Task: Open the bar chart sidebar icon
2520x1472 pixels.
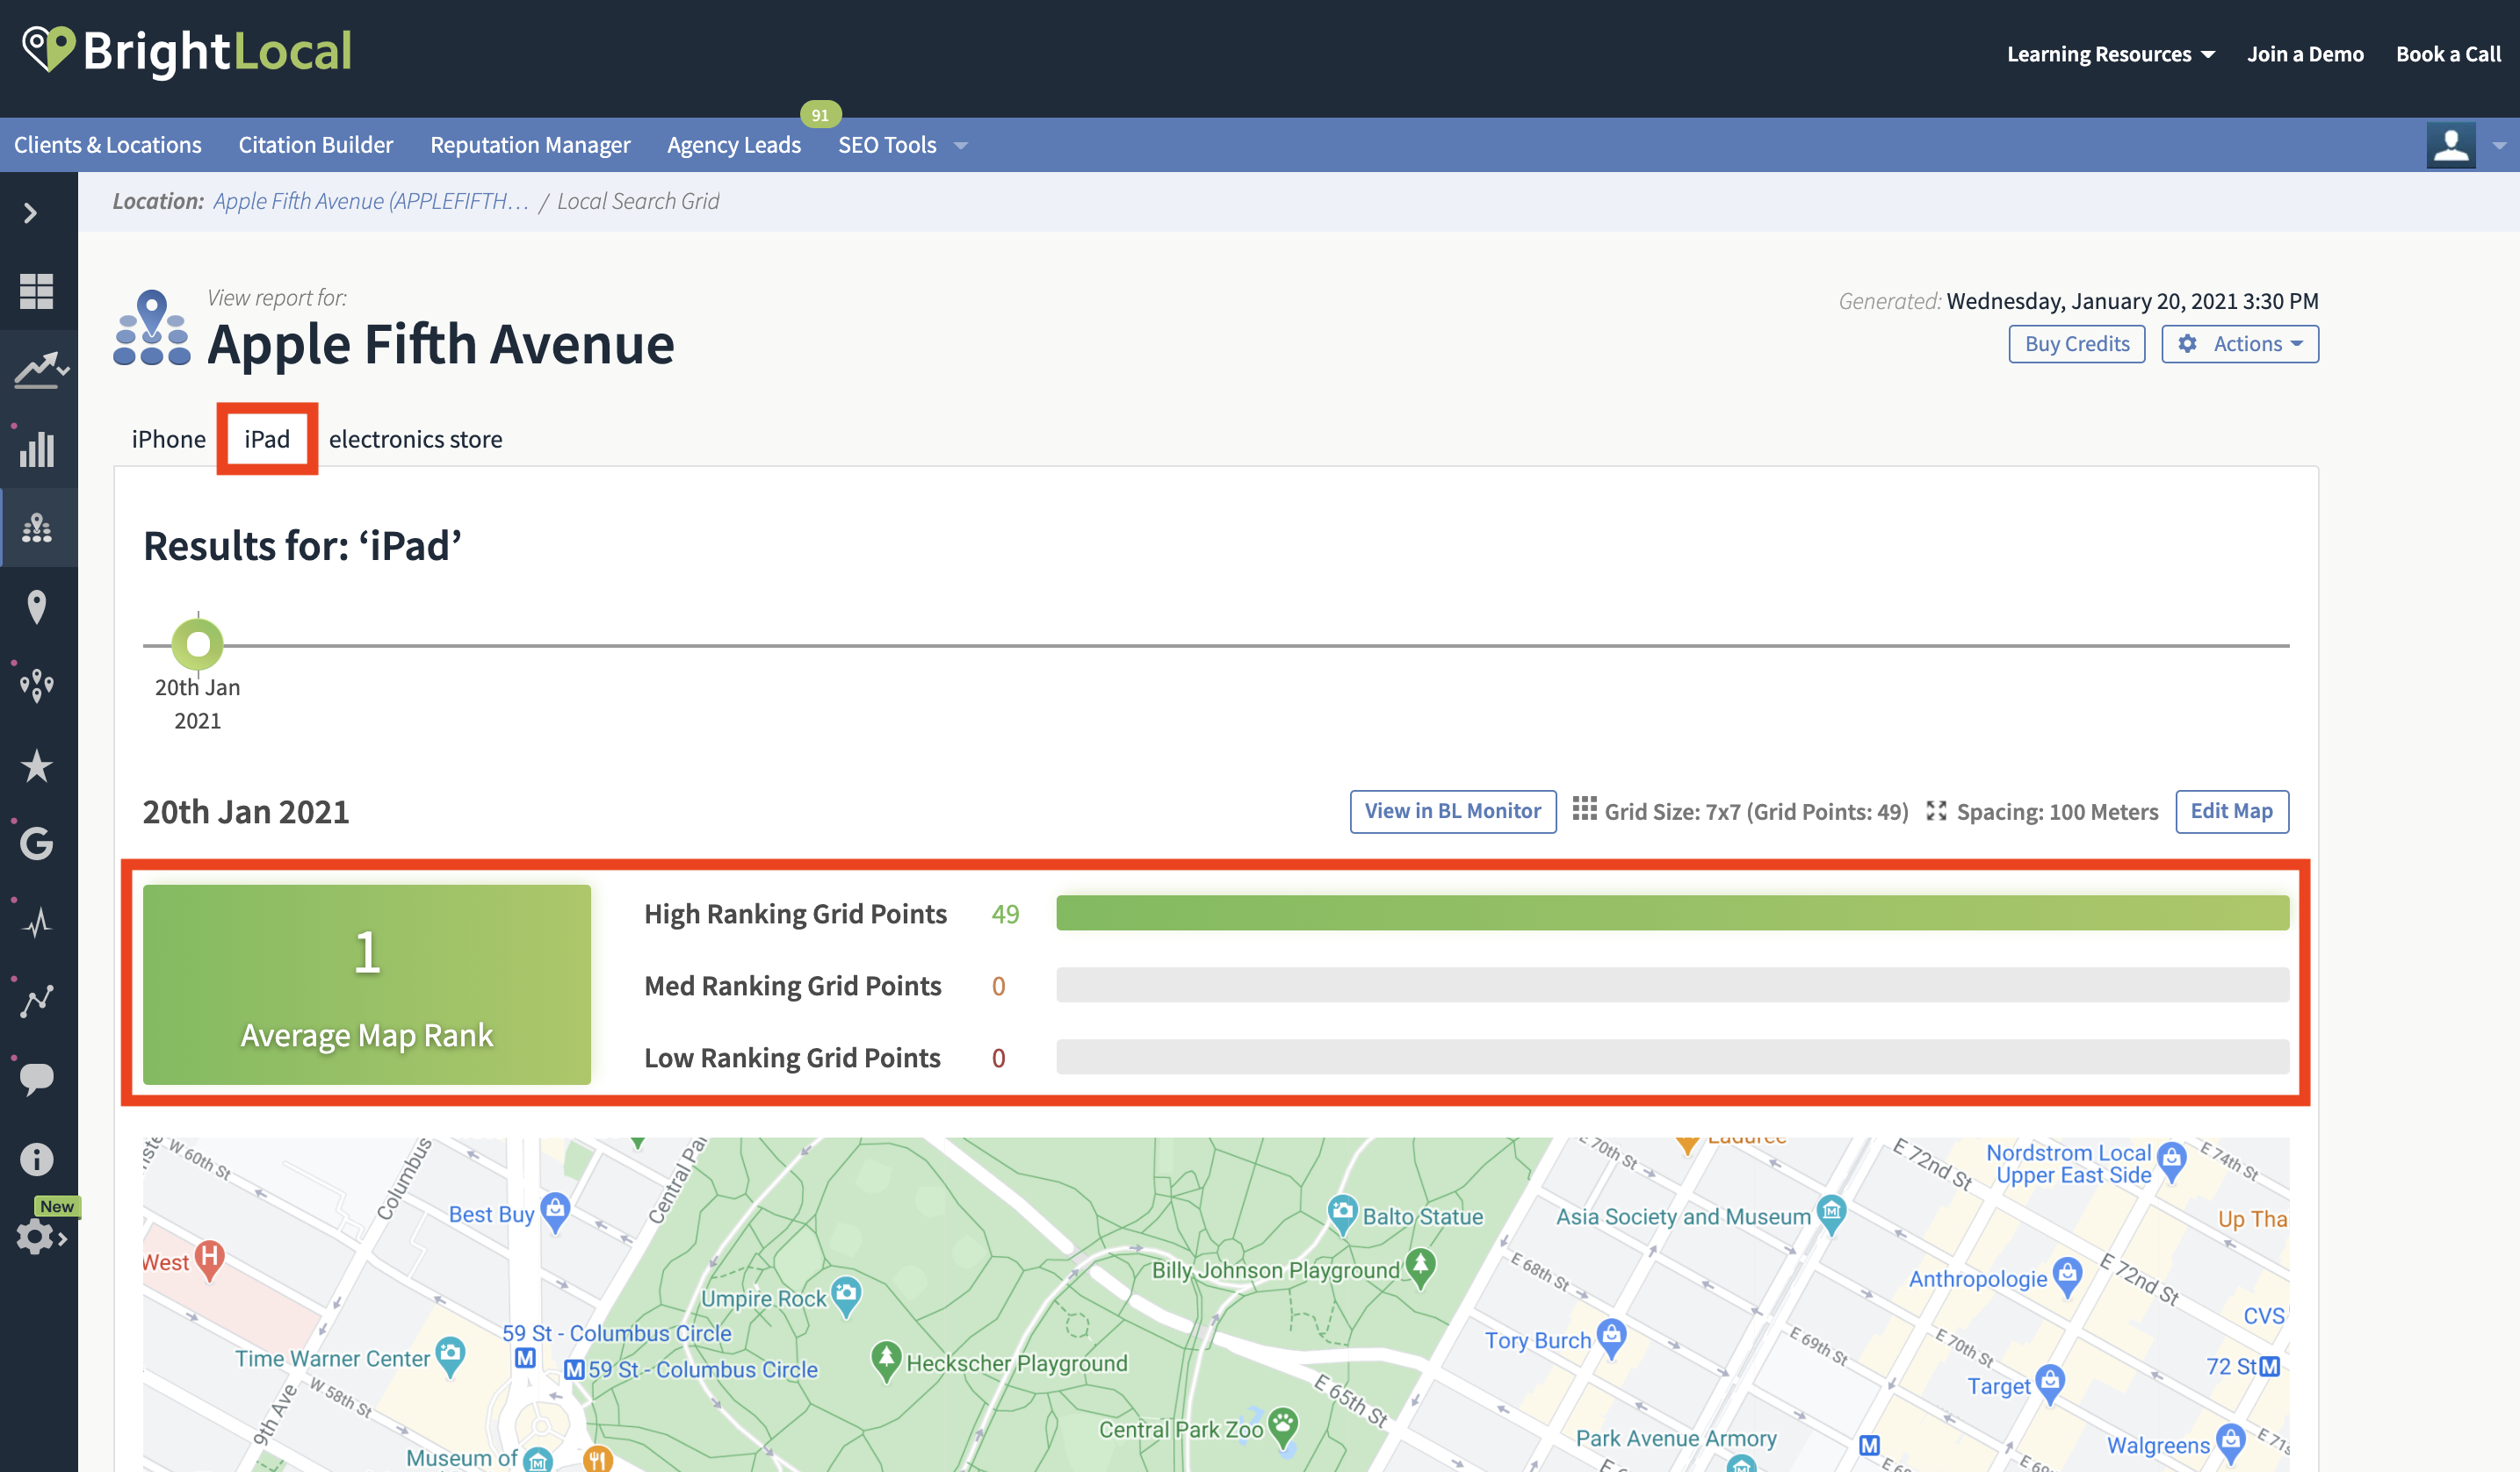Action: [x=37, y=449]
